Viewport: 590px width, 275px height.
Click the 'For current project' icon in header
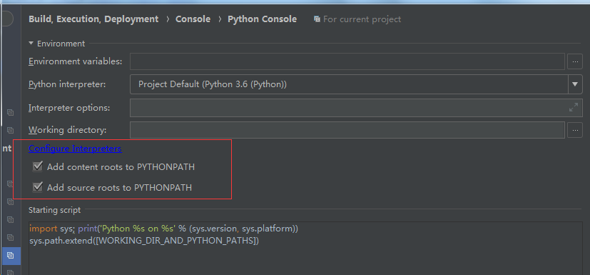[x=317, y=19]
